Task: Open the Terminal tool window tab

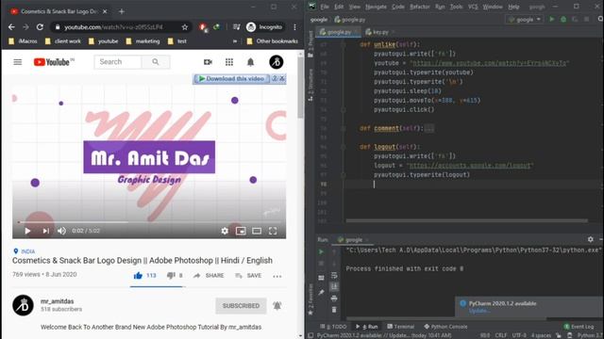Action: click(x=400, y=327)
